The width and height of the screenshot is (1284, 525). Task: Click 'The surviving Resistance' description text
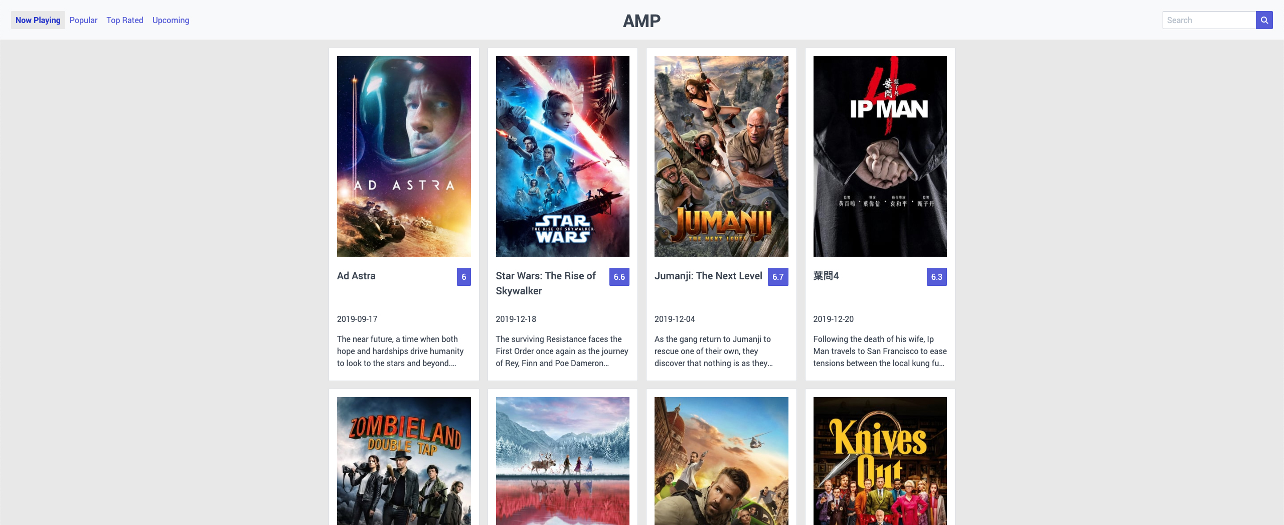point(562,351)
